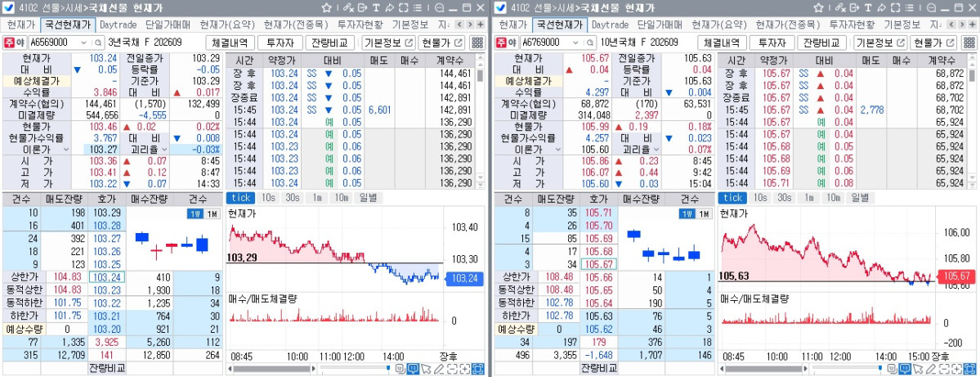Image resolution: width=980 pixels, height=377 pixels.
Task: Select the pencil draw tool in right chart
Action: pyautogui.click(x=931, y=369)
